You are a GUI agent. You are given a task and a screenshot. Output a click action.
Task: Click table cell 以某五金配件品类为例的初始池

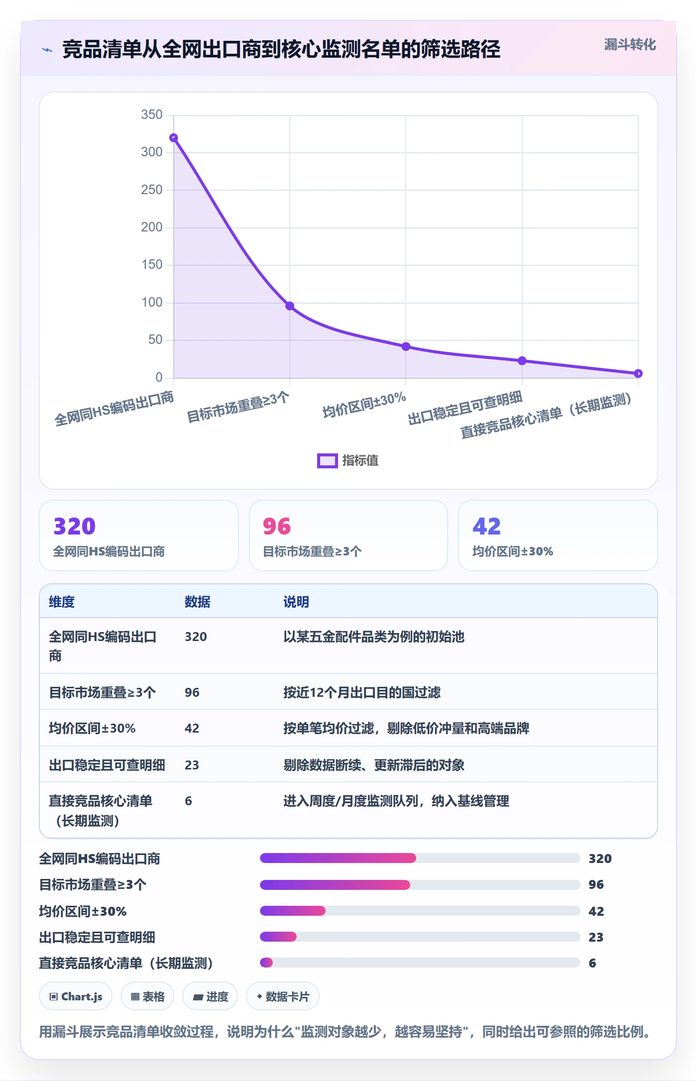pos(374,637)
